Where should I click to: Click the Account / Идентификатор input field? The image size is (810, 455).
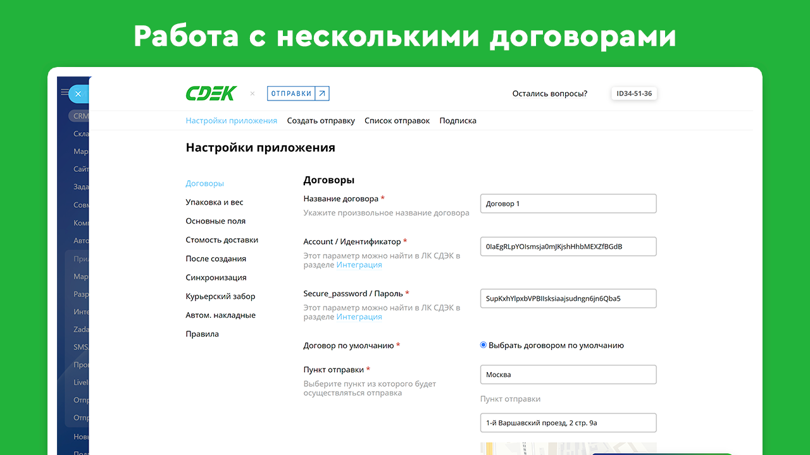pyautogui.click(x=568, y=246)
